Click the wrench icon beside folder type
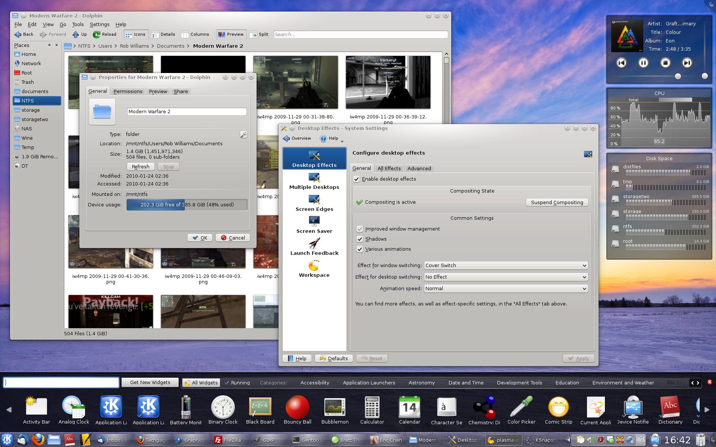This screenshot has height=447, width=716. [x=243, y=134]
